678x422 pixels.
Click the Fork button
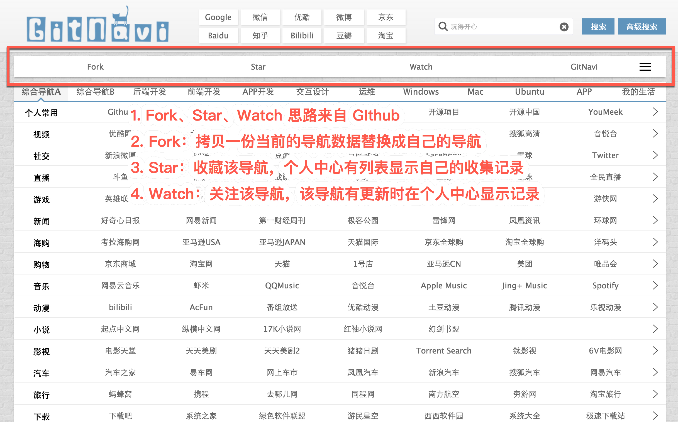[95, 67]
